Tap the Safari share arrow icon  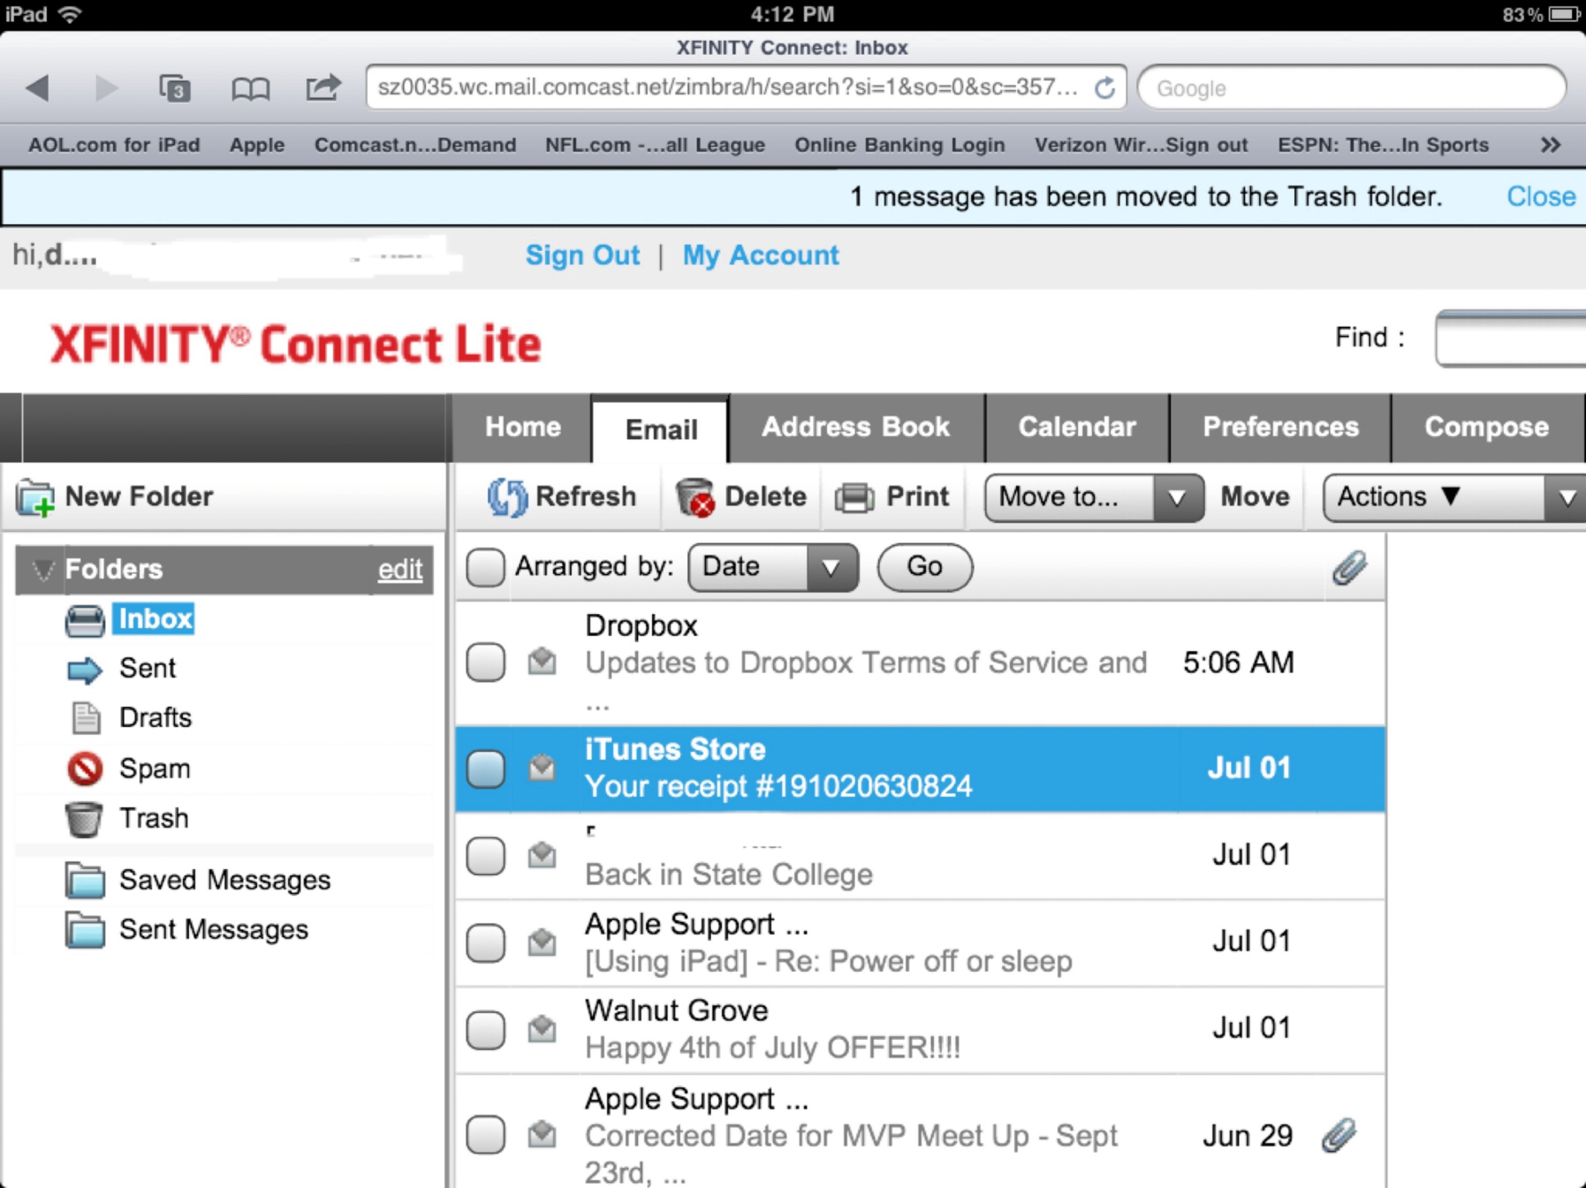tap(322, 88)
